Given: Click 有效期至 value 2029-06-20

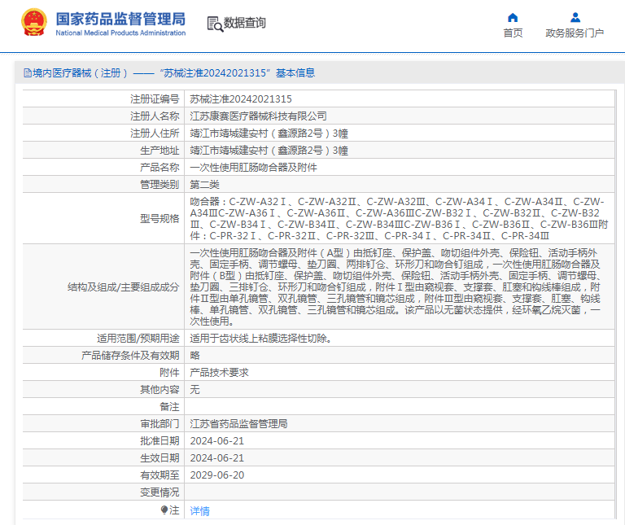Looking at the screenshot, I should 216,475.
